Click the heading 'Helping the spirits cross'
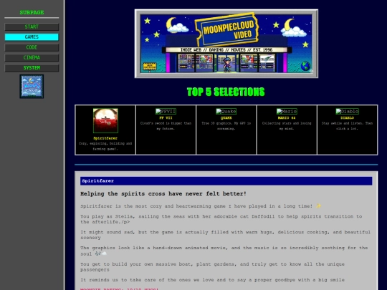Viewport: 387px width, 290px height. coord(163,193)
